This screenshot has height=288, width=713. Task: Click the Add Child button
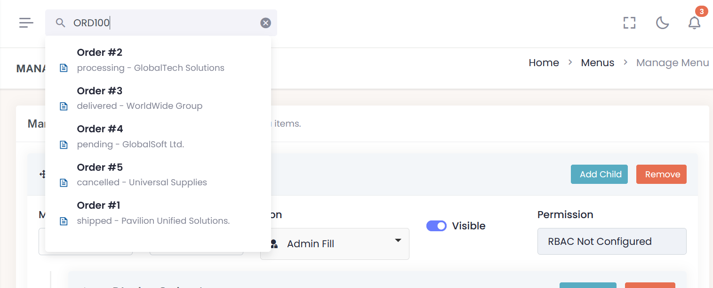tap(599, 174)
